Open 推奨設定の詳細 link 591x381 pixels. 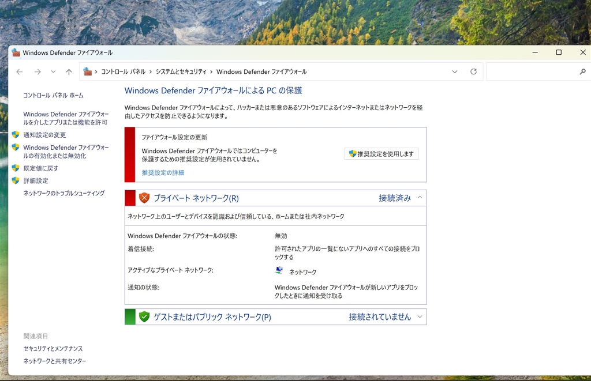(x=163, y=173)
